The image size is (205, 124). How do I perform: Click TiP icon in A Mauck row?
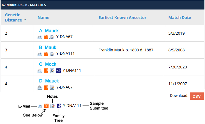tap(46, 37)
